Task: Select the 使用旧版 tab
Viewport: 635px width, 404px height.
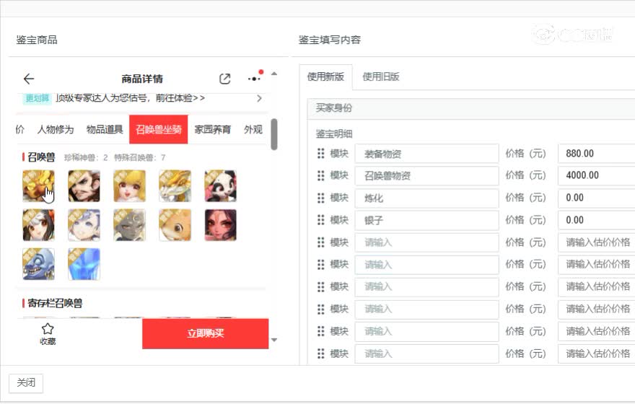Action: point(381,76)
